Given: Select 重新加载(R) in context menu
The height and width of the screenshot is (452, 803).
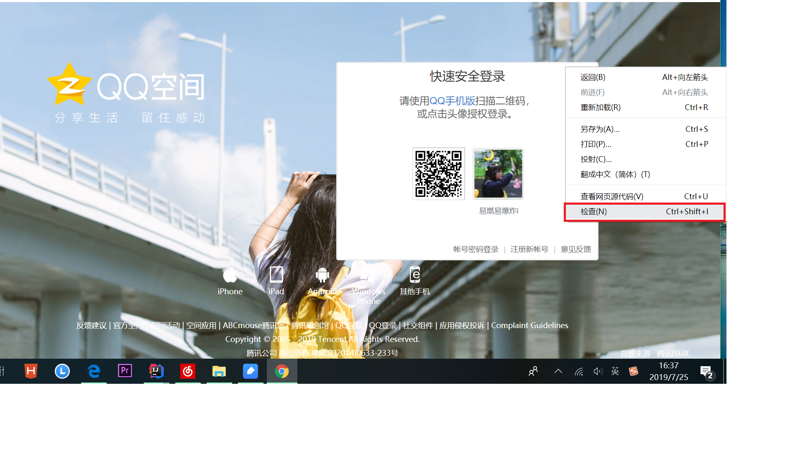Looking at the screenshot, I should [x=601, y=108].
